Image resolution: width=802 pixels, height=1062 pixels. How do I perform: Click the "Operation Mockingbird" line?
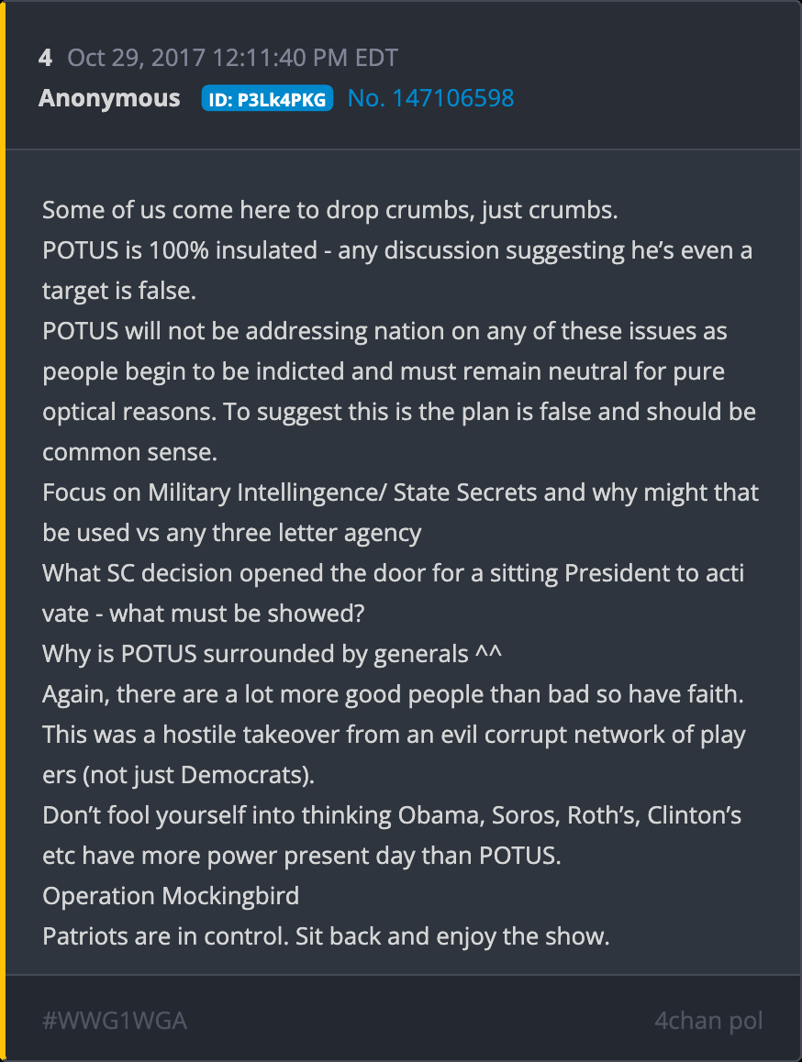pyautogui.click(x=171, y=895)
